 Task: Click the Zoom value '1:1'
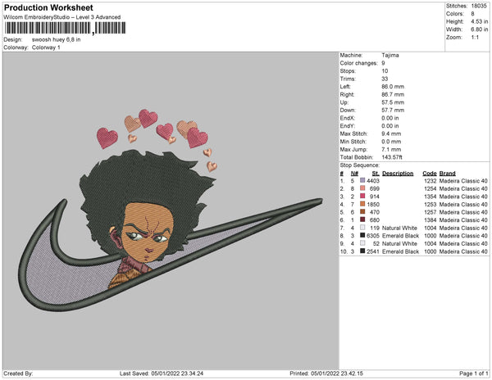pyautogui.click(x=475, y=38)
